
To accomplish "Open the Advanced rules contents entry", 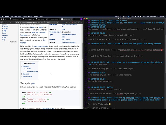I will [x=32, y=71].
